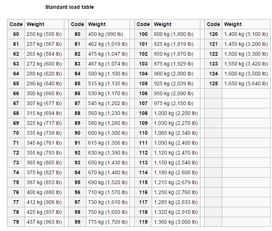Select the code 100 cell
272x231 pixels.
point(143,34)
